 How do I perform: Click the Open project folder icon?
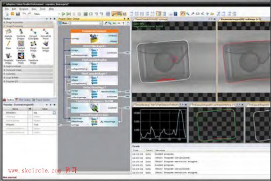pyautogui.click(x=12, y=14)
